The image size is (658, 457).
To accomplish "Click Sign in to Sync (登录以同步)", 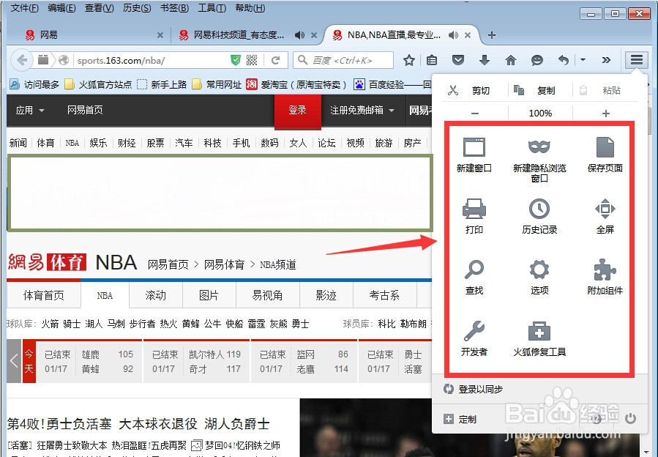I will (474, 390).
